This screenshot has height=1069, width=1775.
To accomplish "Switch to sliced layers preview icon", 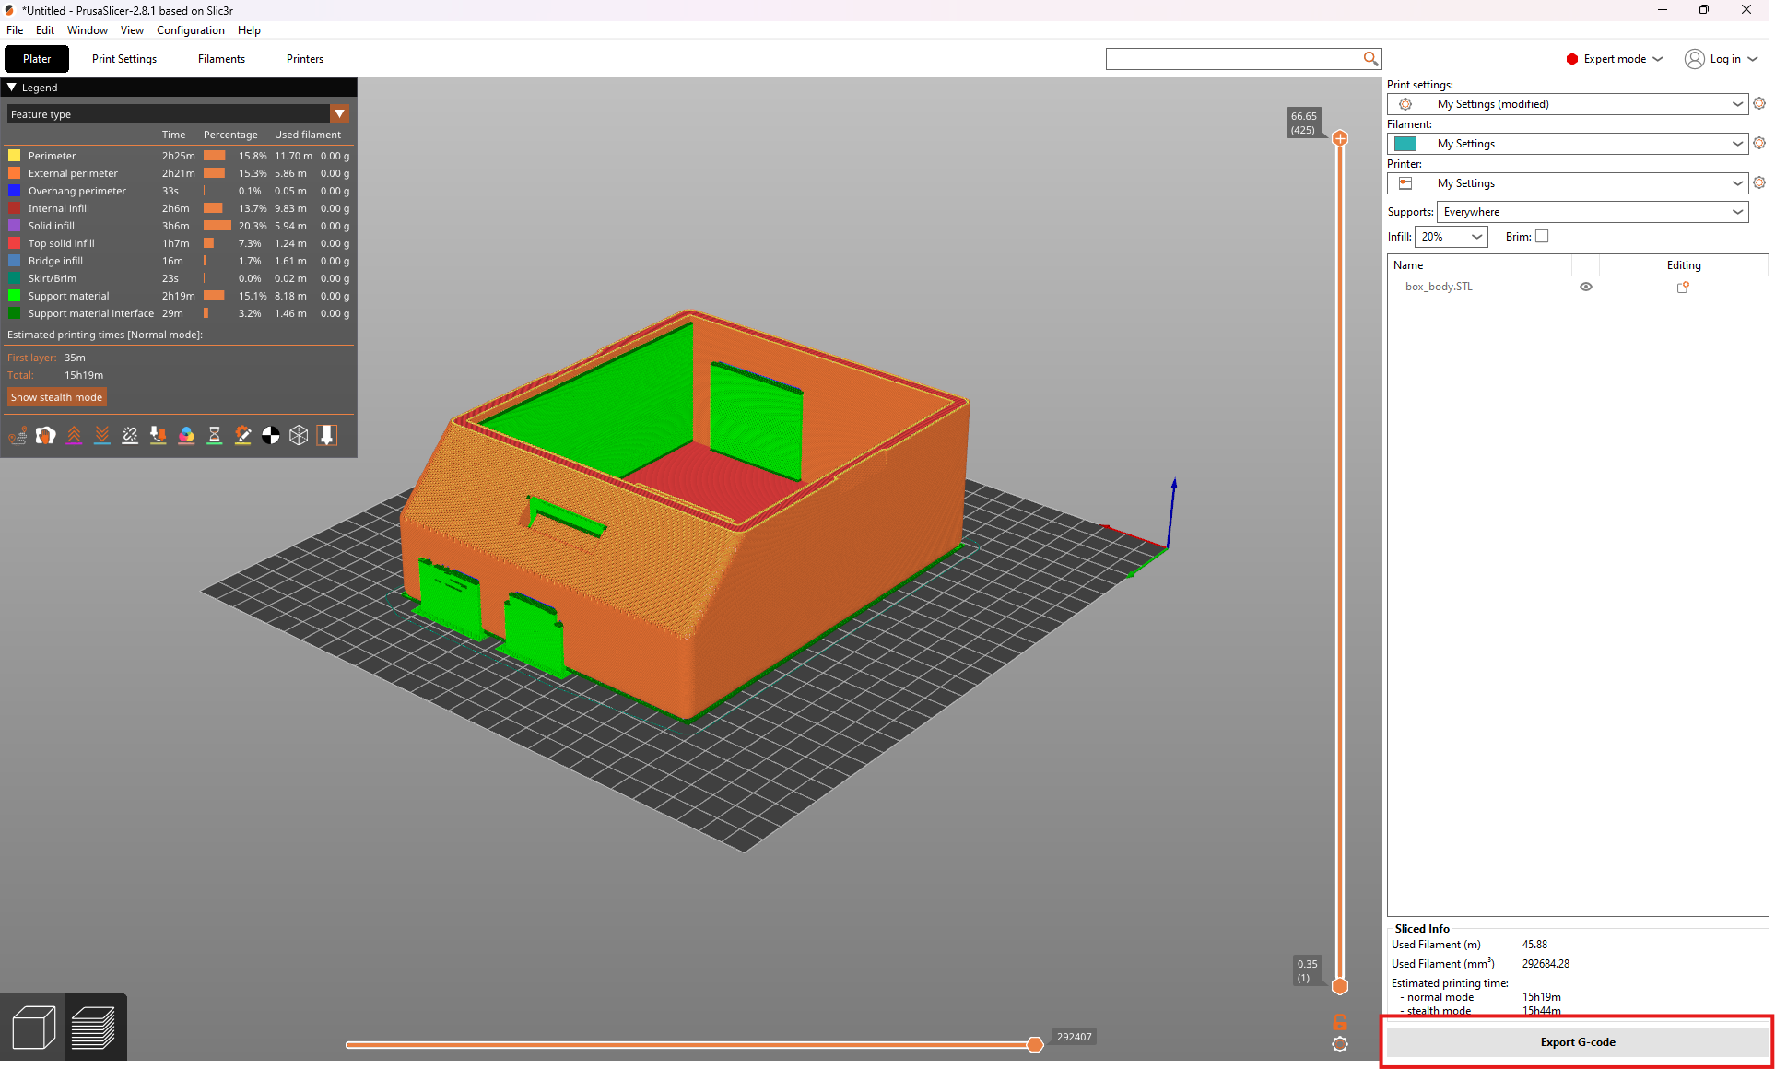I will pos(93,1028).
